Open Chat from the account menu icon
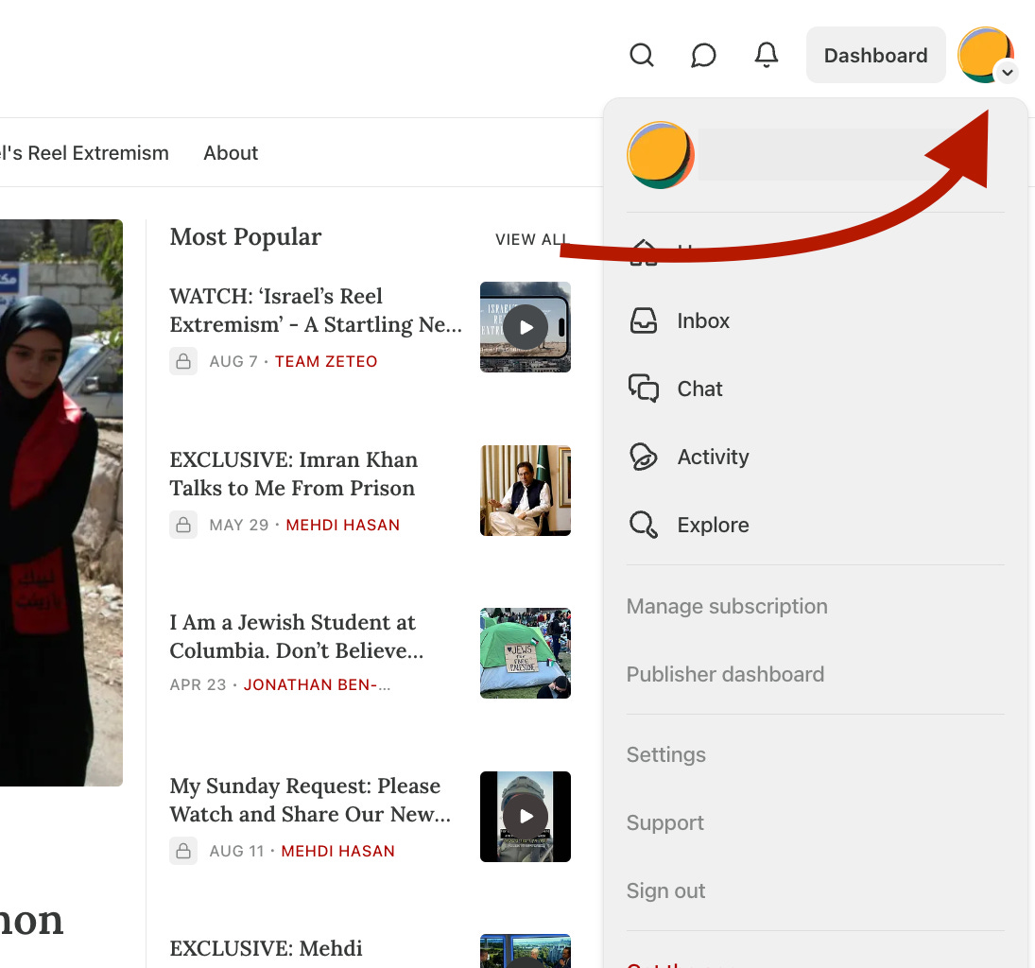 (x=644, y=389)
